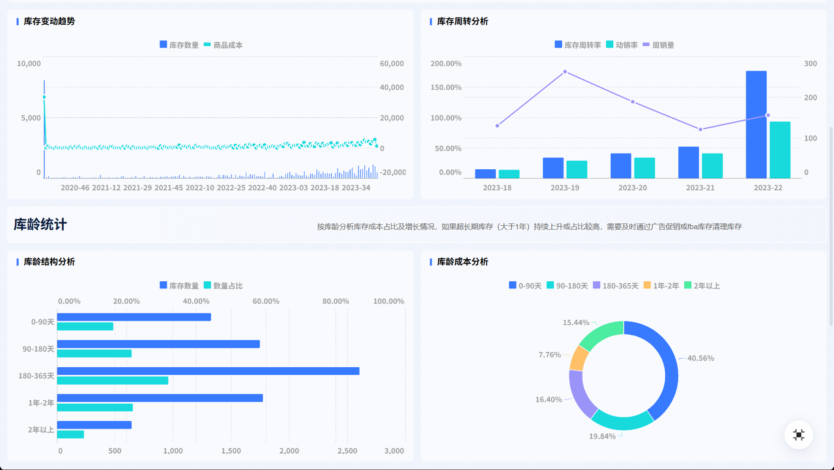The image size is (834, 470).
Task: Click the tall blue 2023-22 turnover bar
Action: point(756,124)
